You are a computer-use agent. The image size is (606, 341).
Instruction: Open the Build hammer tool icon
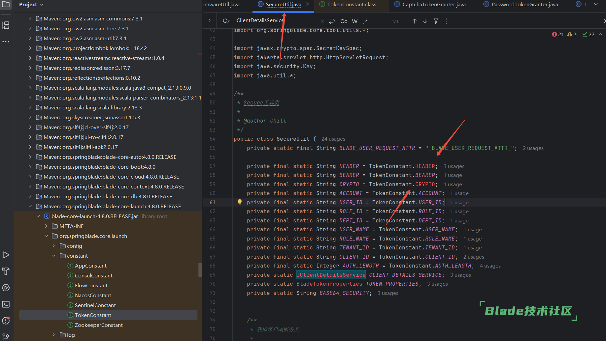pyautogui.click(x=6, y=271)
